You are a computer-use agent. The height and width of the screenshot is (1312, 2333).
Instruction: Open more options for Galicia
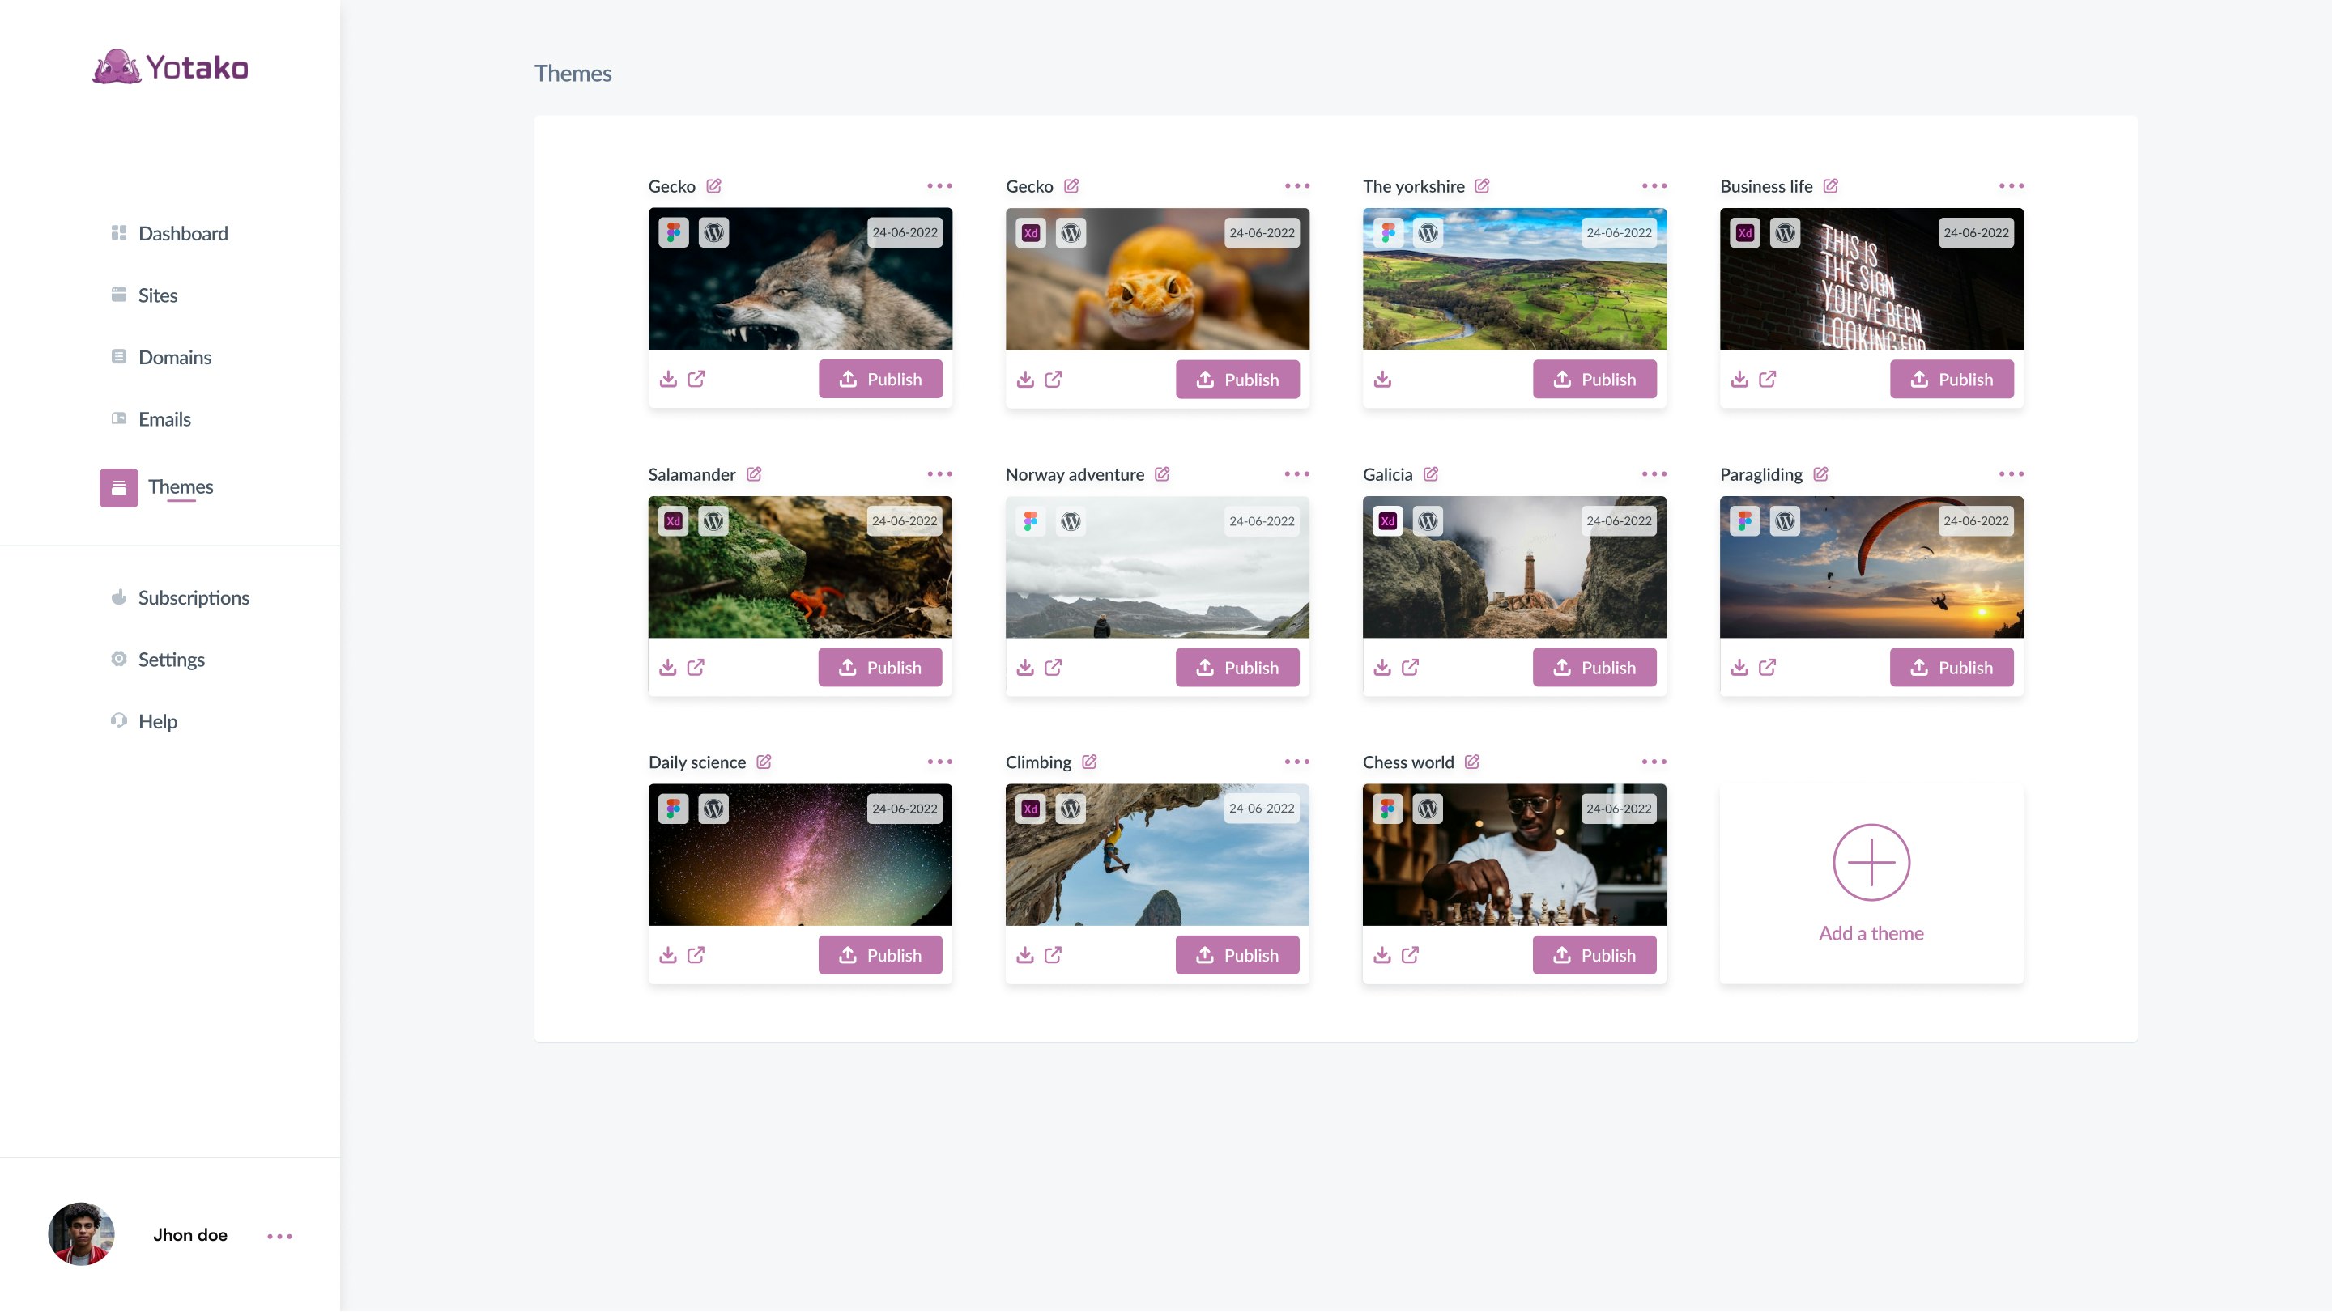click(x=1654, y=473)
